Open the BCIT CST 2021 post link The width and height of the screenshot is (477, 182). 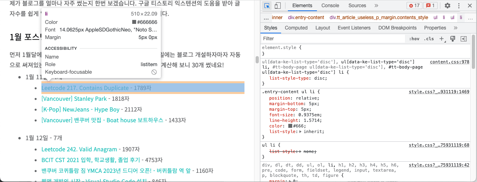coord(91,160)
